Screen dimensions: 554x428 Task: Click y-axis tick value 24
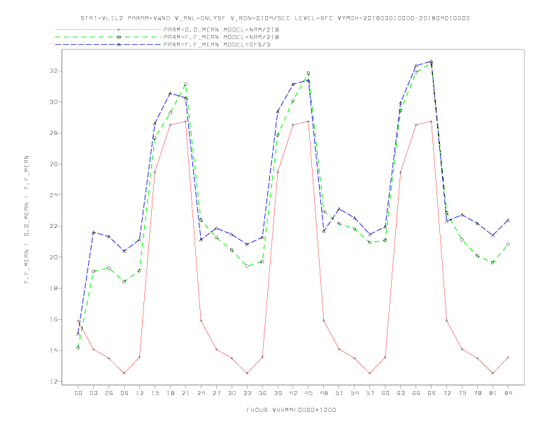click(54, 195)
